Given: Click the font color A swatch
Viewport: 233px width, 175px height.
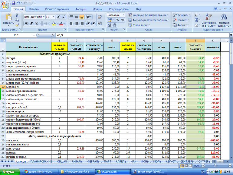Looking at the screenshot, I should click(x=61, y=23).
